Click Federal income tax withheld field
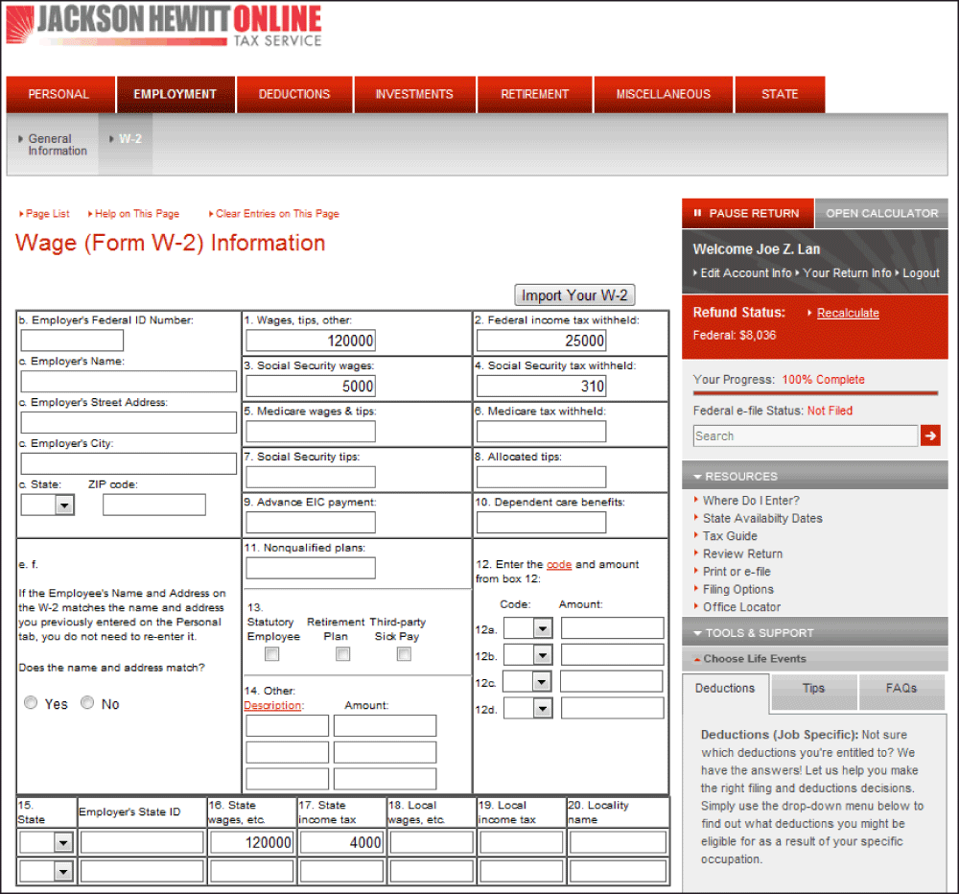959x894 pixels. [541, 341]
